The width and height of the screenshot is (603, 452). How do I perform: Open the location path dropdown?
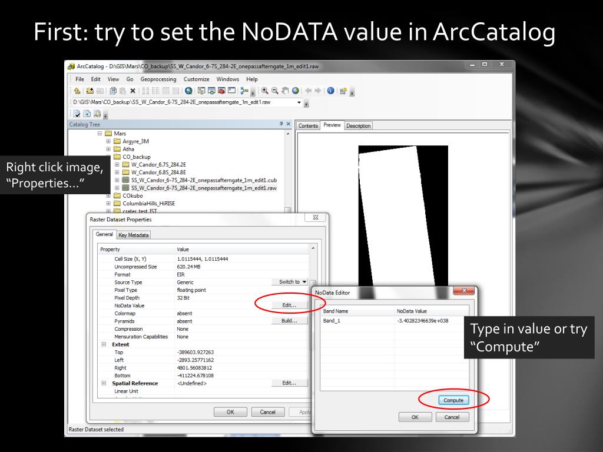click(x=299, y=102)
